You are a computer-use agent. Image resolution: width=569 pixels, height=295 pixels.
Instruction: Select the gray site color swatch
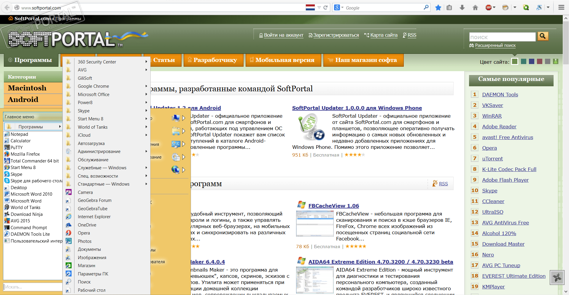click(x=548, y=61)
